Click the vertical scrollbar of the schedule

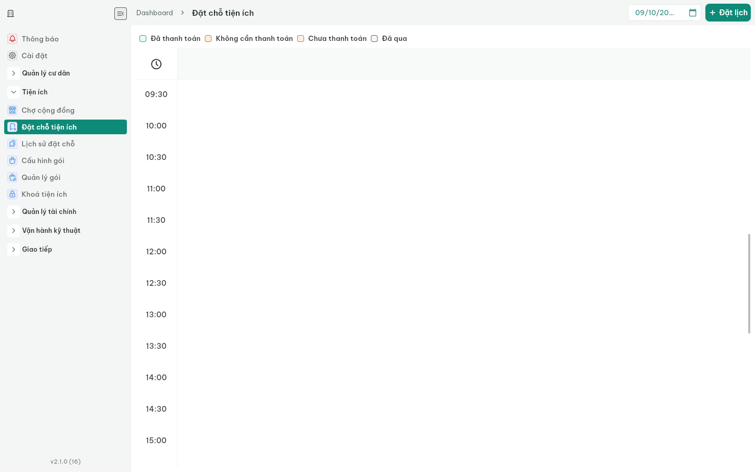(x=749, y=283)
